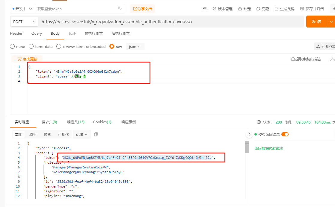Viewport: 335px width, 207px height.
Task: Open the 响应头(13) tab
Action: pos(76,122)
